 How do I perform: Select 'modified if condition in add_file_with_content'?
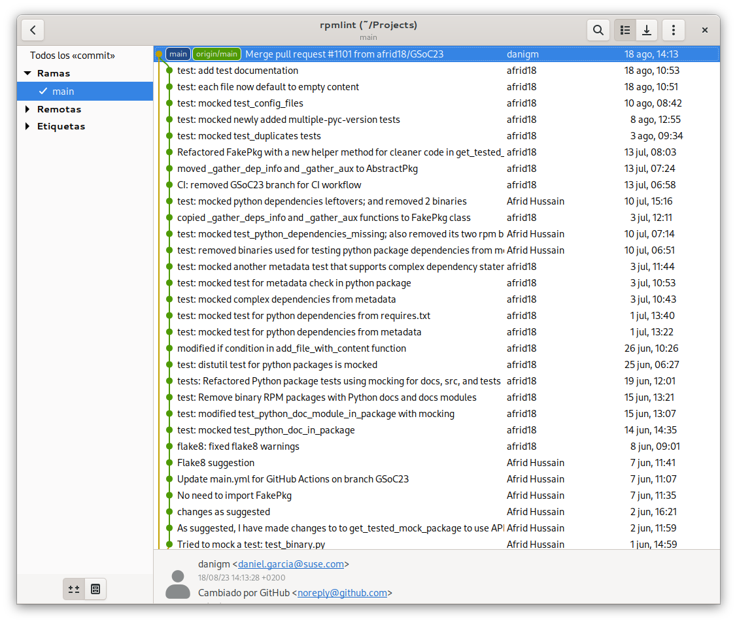[x=437, y=348]
